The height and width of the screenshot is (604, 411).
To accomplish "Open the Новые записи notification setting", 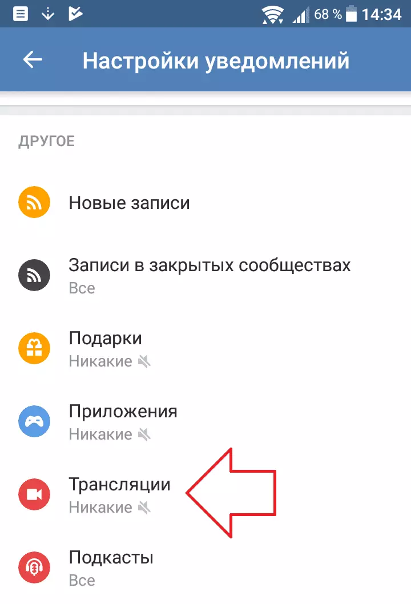I will pos(205,202).
